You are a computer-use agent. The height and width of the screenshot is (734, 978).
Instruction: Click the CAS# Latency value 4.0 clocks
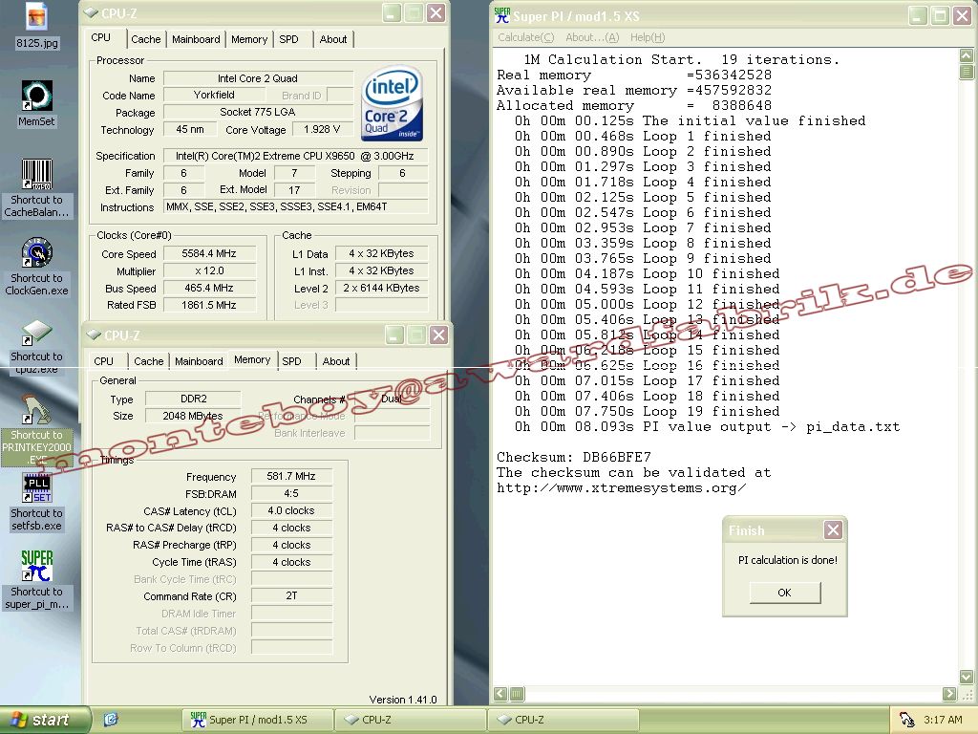[291, 510]
